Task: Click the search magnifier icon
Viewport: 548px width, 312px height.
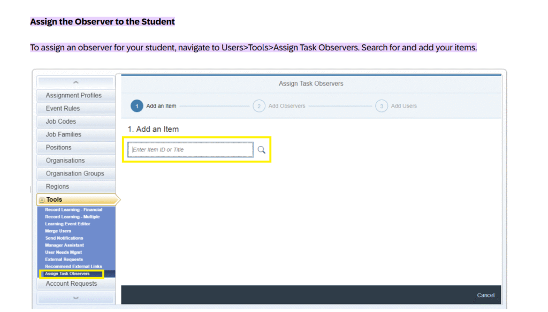Action: (261, 150)
